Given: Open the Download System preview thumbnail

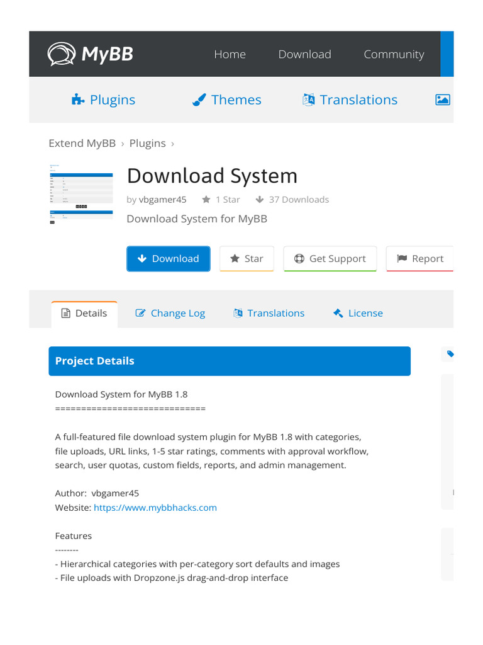Looking at the screenshot, I should point(81,194).
